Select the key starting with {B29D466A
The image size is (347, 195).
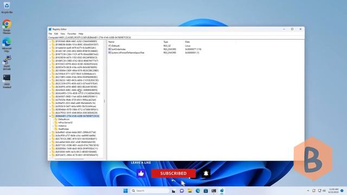click(x=76, y=109)
